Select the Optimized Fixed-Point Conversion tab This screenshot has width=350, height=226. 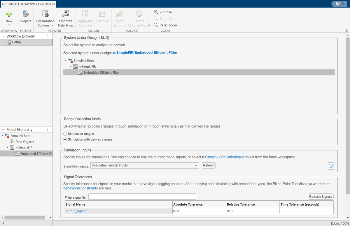(x=28, y=4)
